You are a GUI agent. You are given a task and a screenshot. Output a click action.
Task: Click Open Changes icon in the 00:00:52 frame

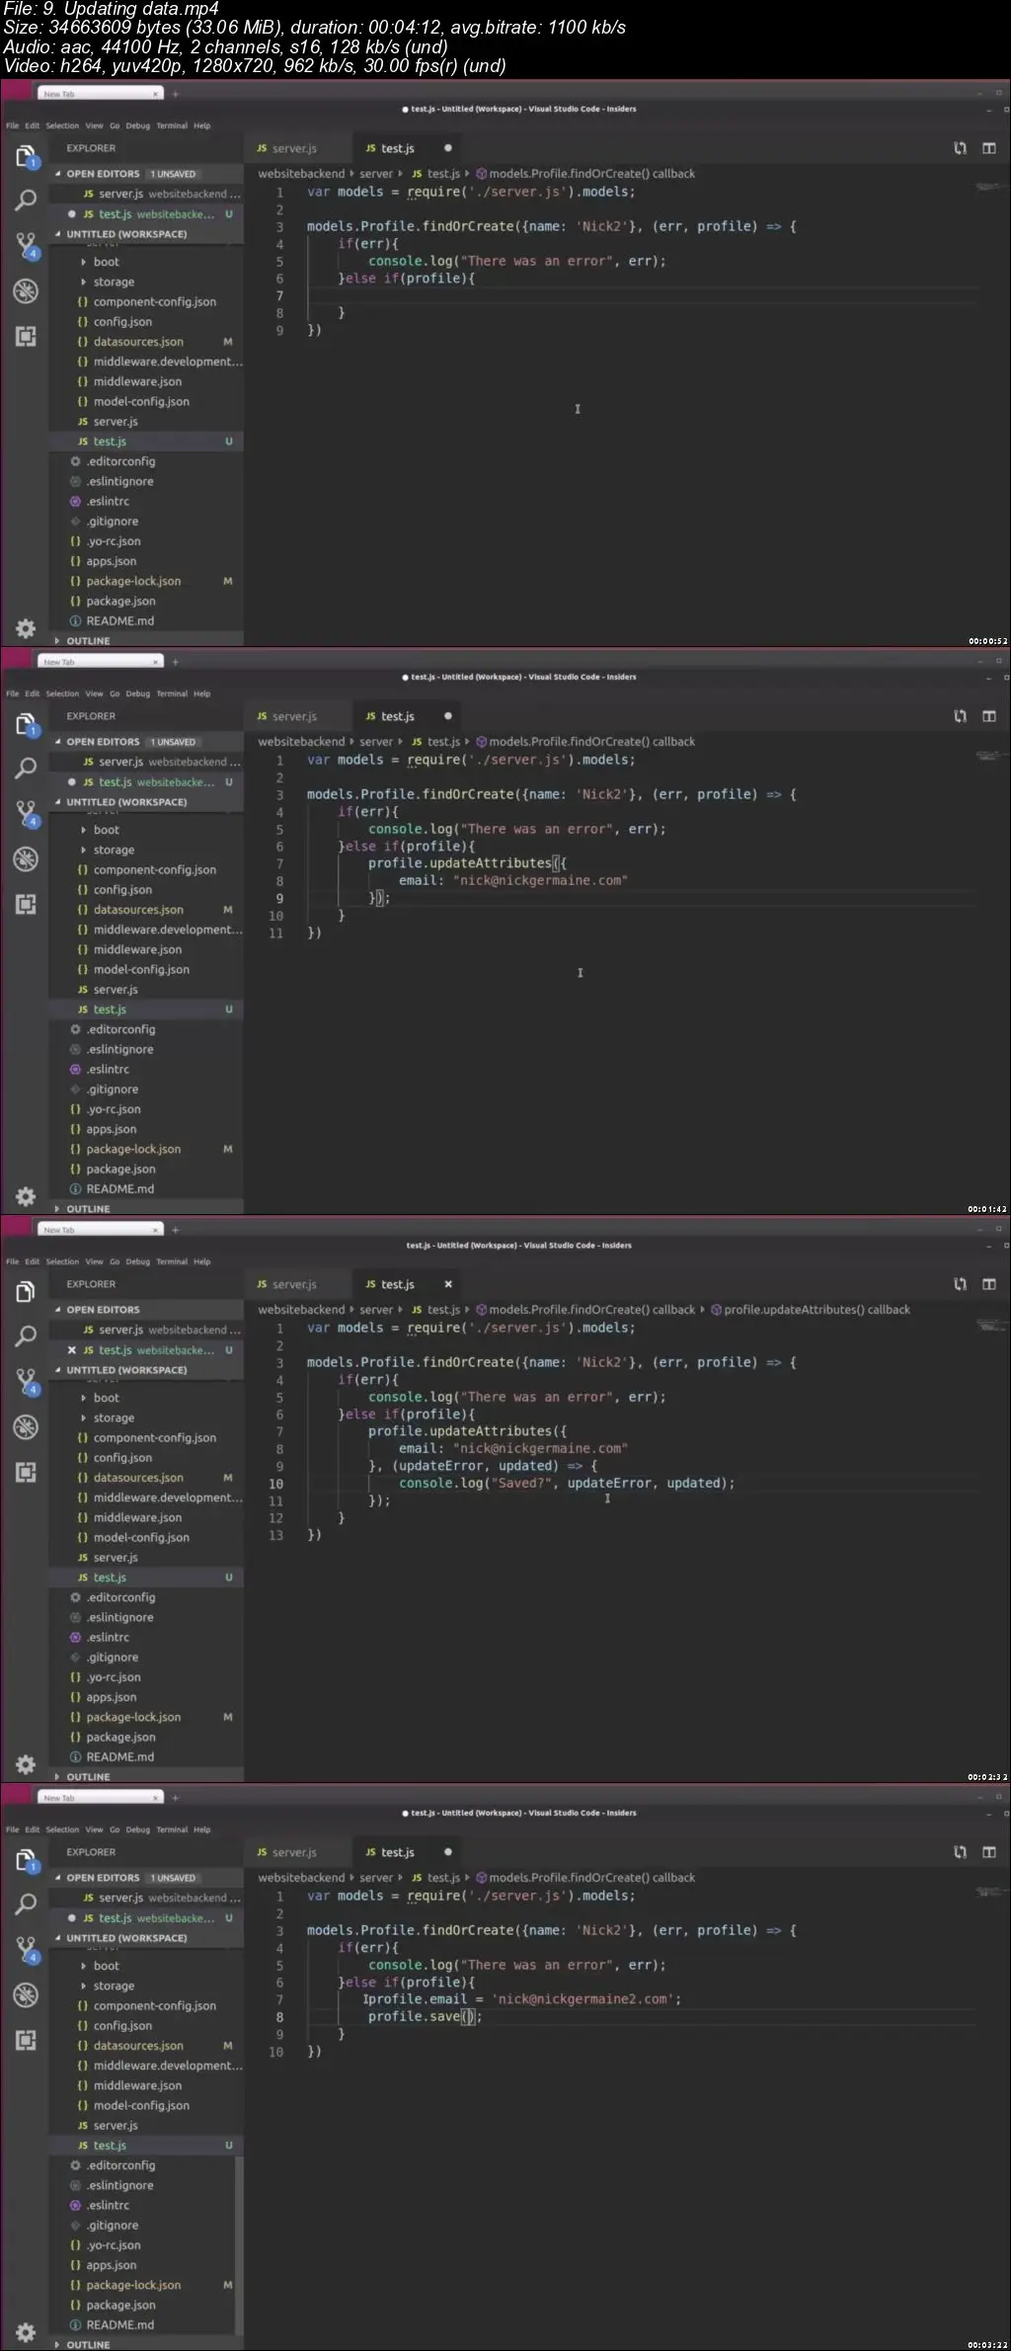pos(960,148)
